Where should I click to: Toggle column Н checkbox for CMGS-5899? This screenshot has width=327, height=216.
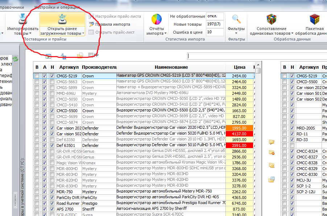coord(52,88)
